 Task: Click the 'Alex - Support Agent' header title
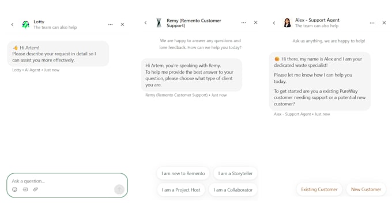tap(317, 20)
